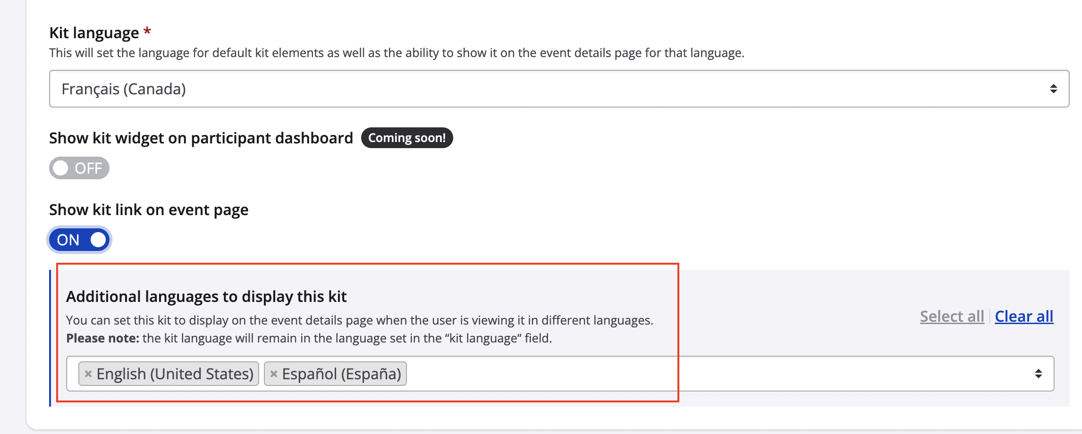Image resolution: width=1082 pixels, height=434 pixels.
Task: Open the additional languages multi-select field
Action: tap(708, 374)
